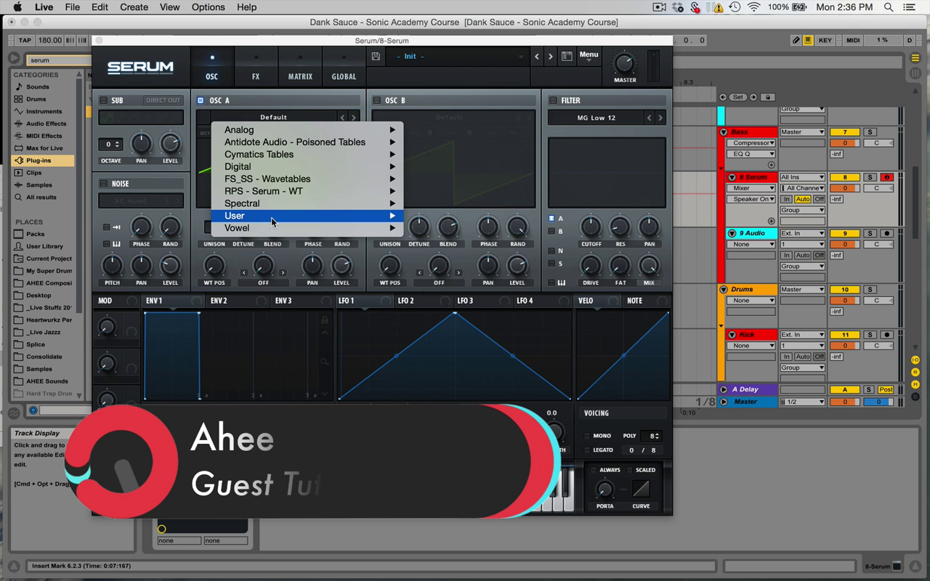Go to previous preset arrow
The width and height of the screenshot is (930, 581).
[x=537, y=57]
